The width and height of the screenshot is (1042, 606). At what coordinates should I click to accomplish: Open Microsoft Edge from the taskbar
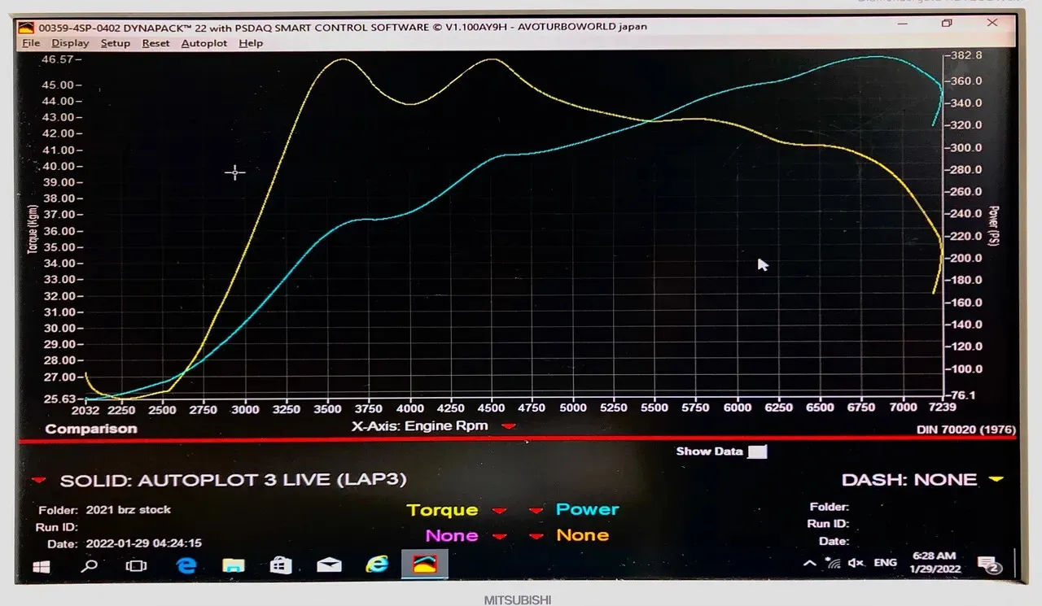(186, 565)
